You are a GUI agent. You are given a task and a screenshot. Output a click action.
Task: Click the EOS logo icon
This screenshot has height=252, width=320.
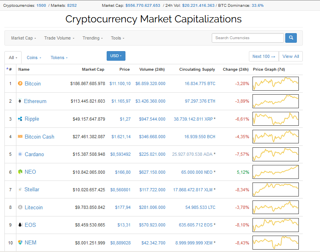(20, 225)
